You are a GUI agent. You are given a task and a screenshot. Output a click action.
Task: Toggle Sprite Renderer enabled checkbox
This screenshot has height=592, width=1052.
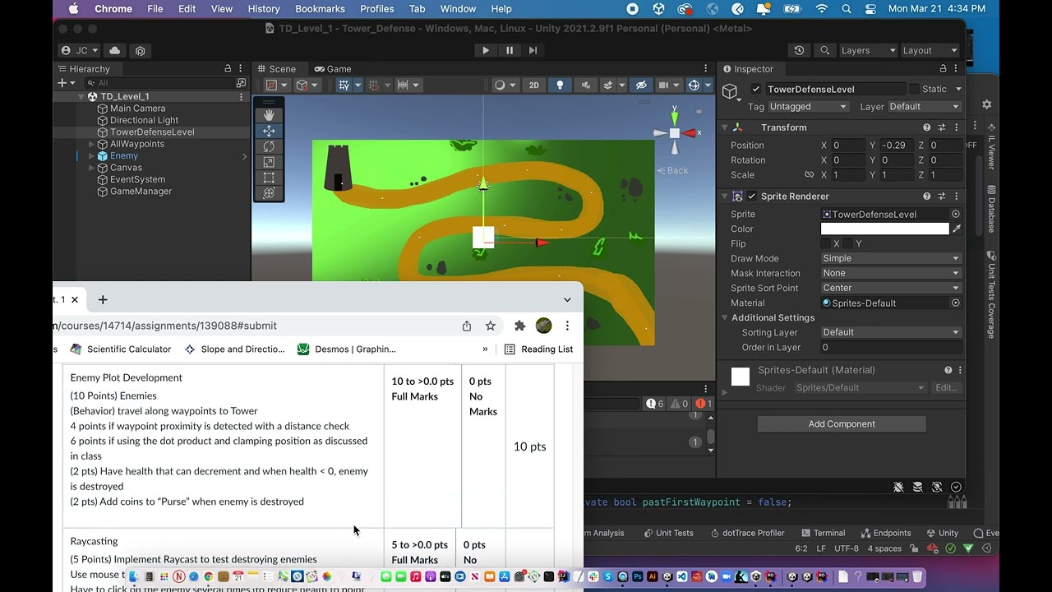click(x=752, y=197)
